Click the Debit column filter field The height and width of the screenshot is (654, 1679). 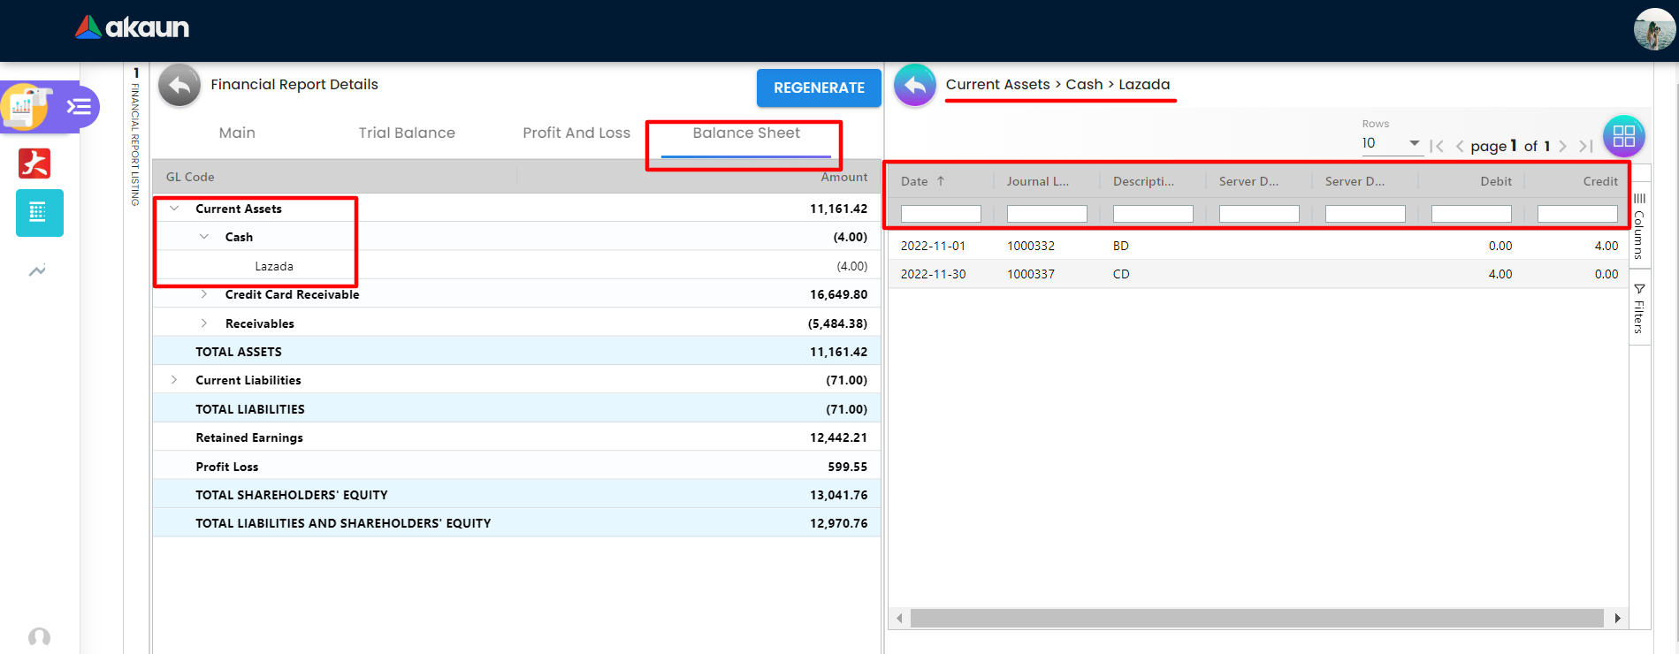pos(1471,214)
